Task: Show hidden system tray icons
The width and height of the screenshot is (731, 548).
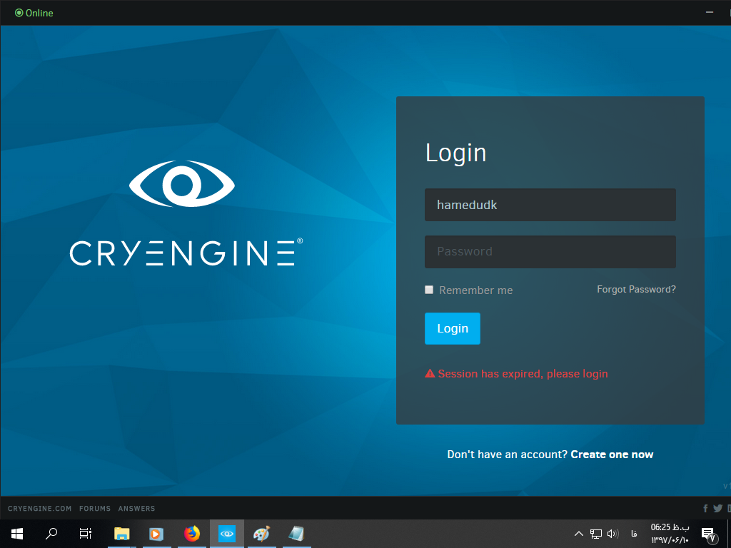Action: point(578,534)
